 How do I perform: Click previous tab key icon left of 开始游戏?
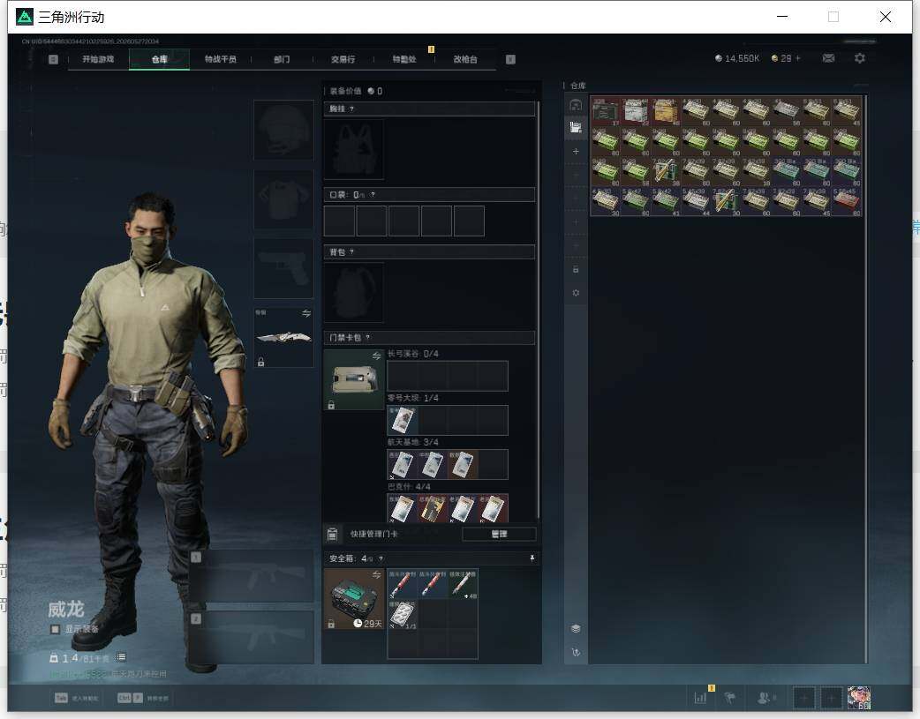click(x=53, y=59)
